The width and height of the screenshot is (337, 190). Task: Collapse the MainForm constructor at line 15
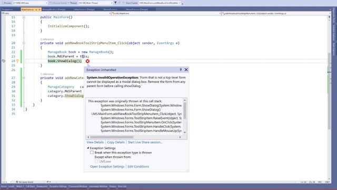tap(24, 17)
